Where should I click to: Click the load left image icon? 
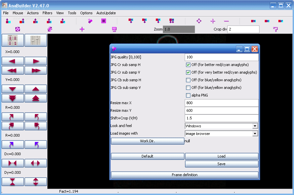click(8, 21)
